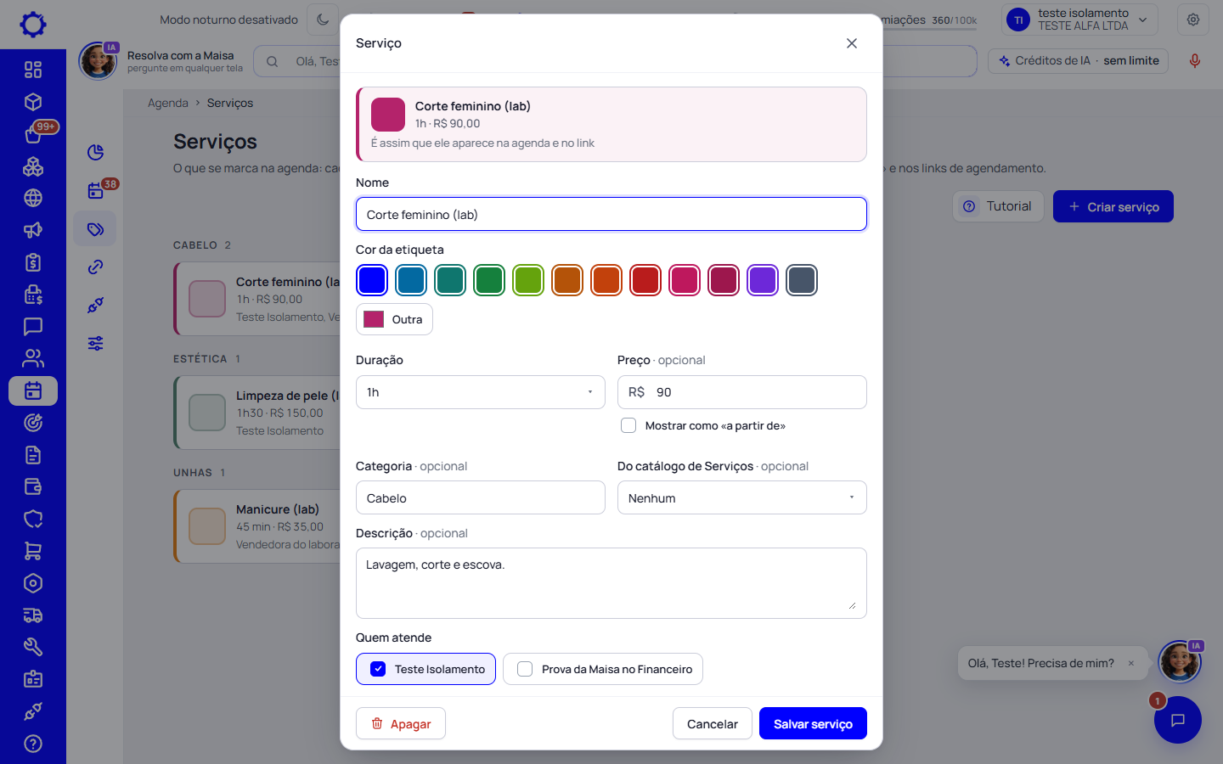The height and width of the screenshot is (764, 1223).
Task: Open the calendar icon with 38 badge
Action: (95, 191)
